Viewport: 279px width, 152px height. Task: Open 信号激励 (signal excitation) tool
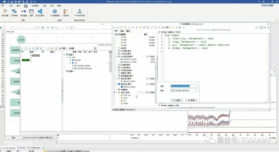click(x=24, y=13)
